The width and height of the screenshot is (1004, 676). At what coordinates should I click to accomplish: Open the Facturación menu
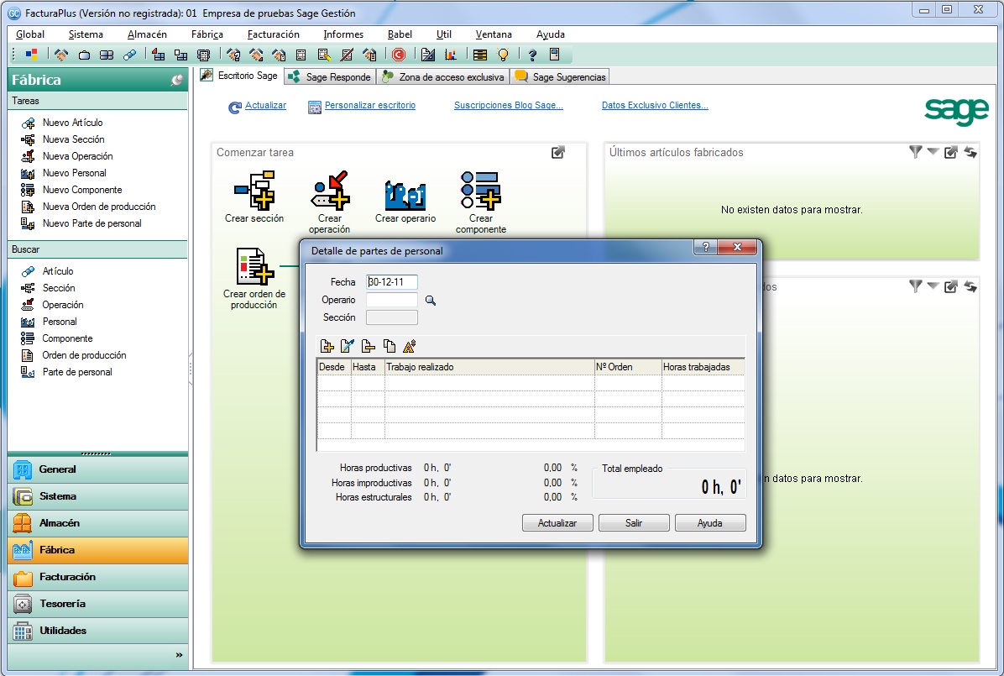(274, 34)
